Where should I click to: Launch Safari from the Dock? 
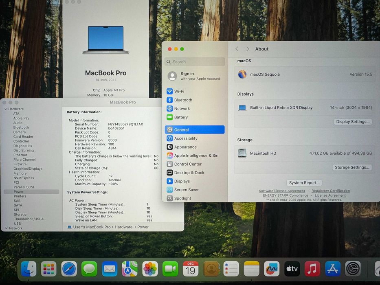[x=69, y=269]
